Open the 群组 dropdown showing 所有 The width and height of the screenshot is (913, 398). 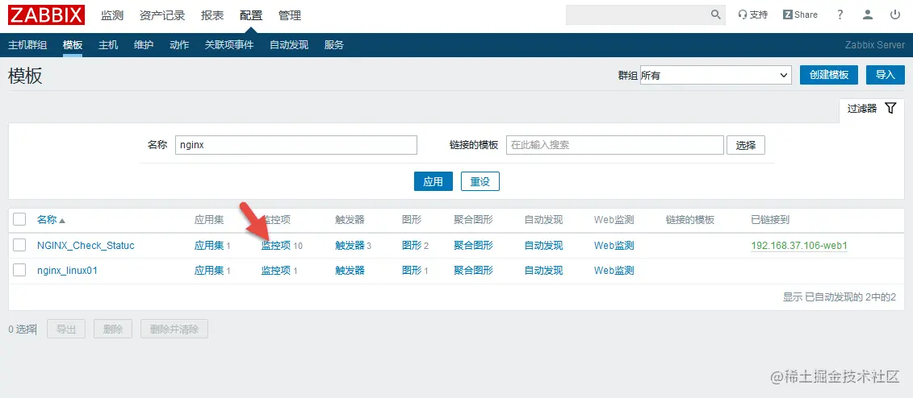click(x=715, y=75)
